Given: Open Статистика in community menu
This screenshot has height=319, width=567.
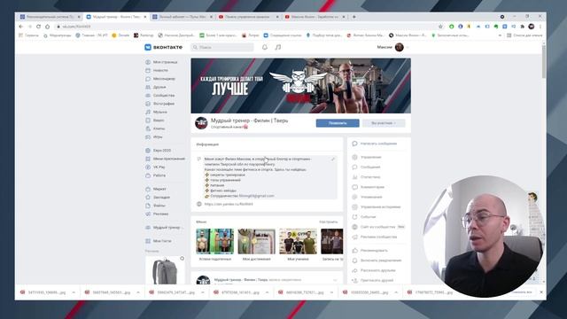Looking at the screenshot, I should pos(366,177).
